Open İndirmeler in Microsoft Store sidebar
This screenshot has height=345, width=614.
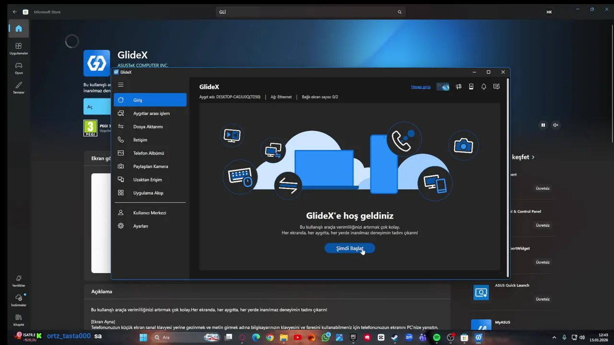click(19, 300)
